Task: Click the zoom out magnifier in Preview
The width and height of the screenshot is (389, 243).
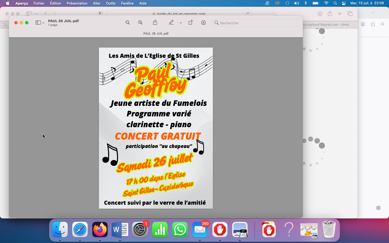Action: (x=128, y=23)
